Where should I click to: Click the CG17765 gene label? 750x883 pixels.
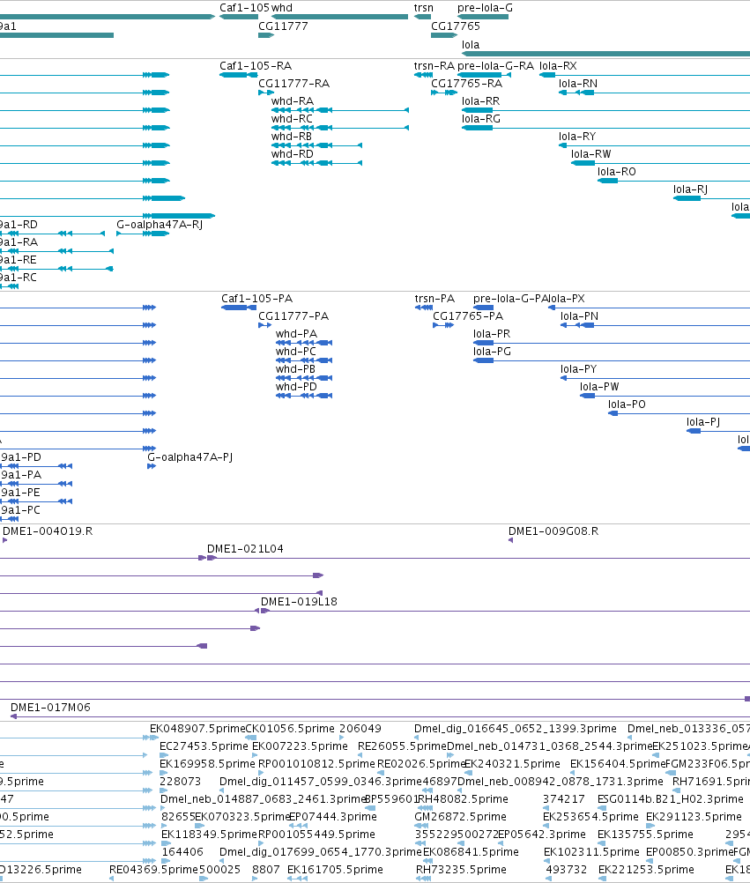point(456,26)
